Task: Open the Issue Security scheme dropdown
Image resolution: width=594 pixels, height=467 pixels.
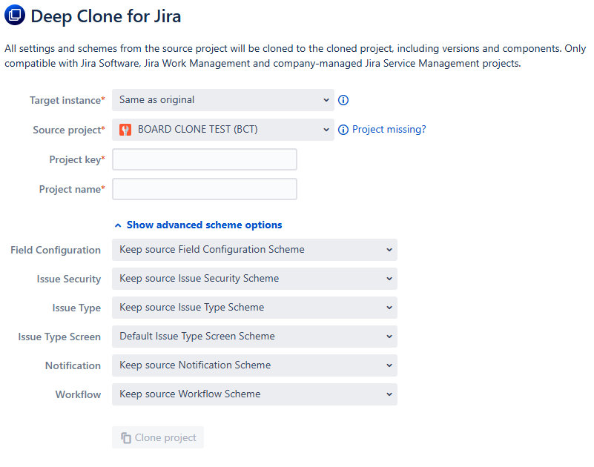Action: click(x=254, y=279)
